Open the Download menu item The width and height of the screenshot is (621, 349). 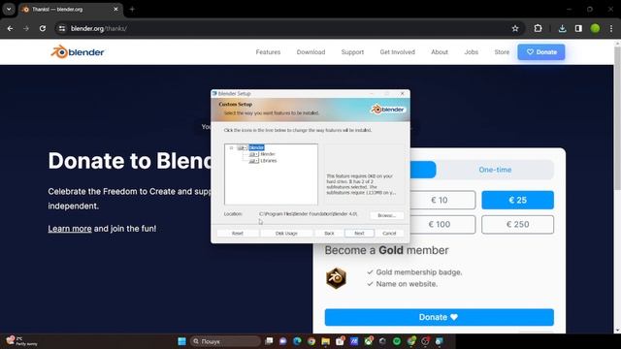click(310, 51)
